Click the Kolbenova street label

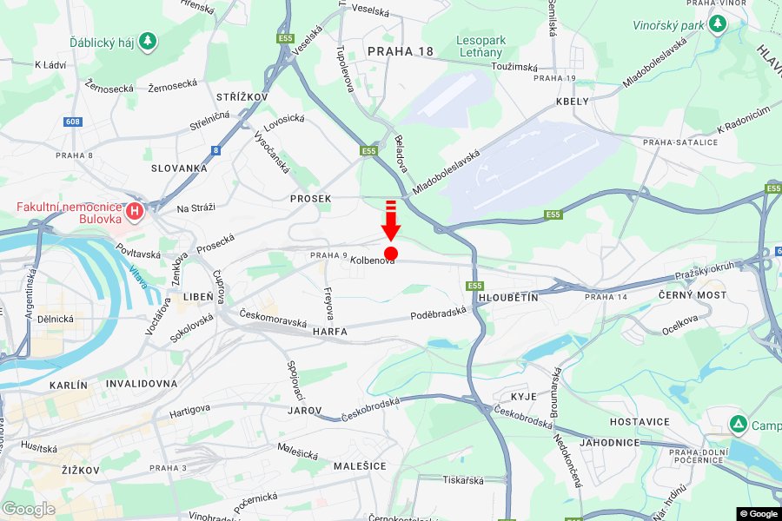pyautogui.click(x=372, y=260)
